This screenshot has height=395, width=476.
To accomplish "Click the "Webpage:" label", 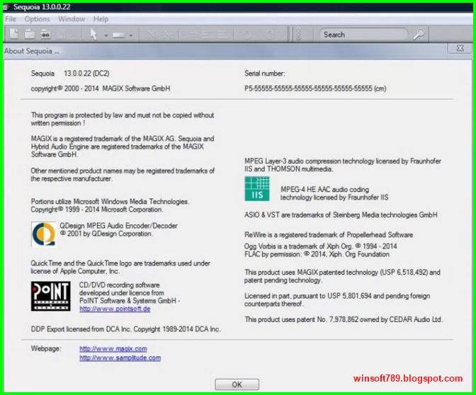I will pos(46,348).
